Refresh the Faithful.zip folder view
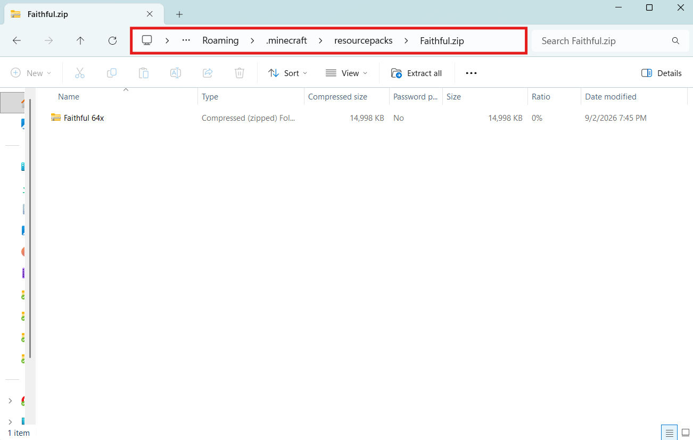Viewport: 693px width, 440px height. [112, 40]
